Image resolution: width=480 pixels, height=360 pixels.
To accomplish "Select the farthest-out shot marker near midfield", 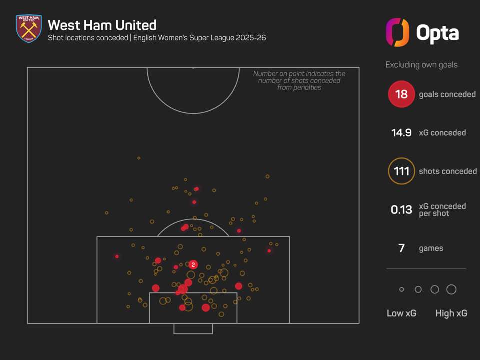I will point(139,158).
